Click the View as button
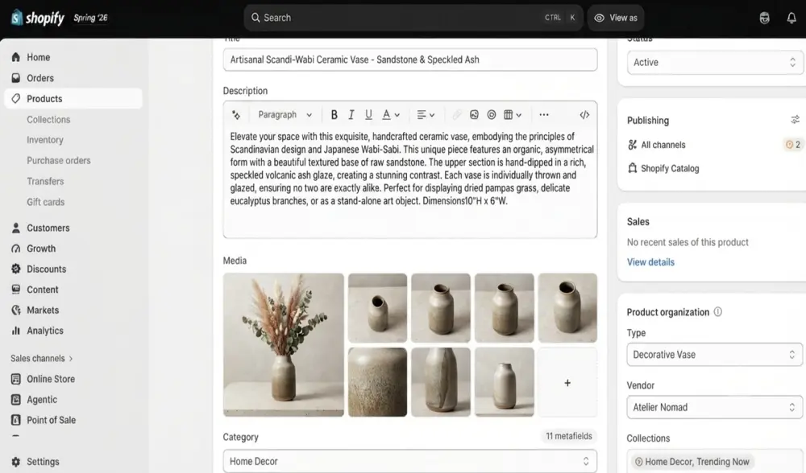The image size is (806, 473). point(616,18)
